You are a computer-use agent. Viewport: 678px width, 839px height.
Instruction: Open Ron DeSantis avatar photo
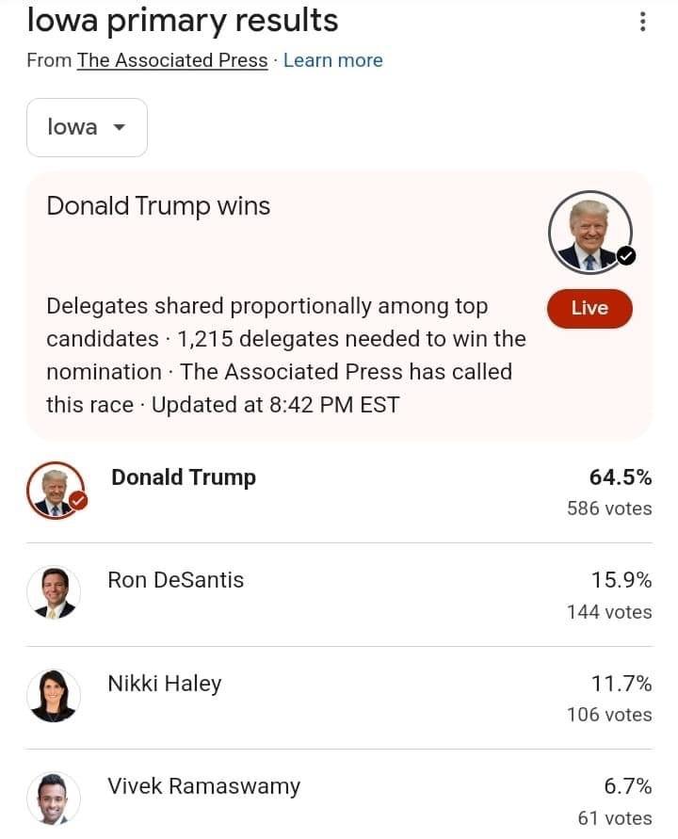pos(54,593)
